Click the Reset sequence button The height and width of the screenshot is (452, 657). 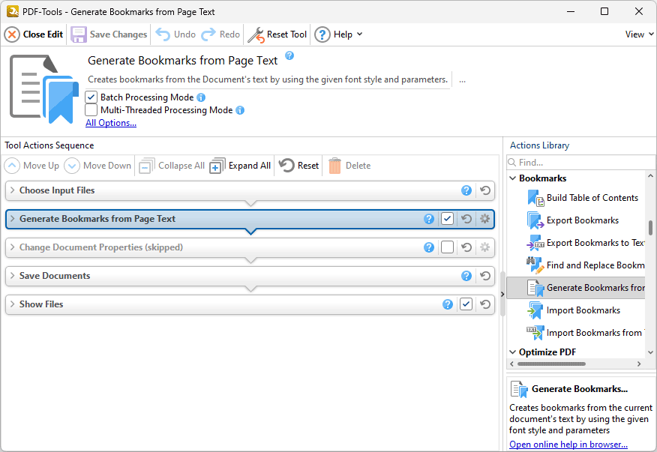[298, 166]
